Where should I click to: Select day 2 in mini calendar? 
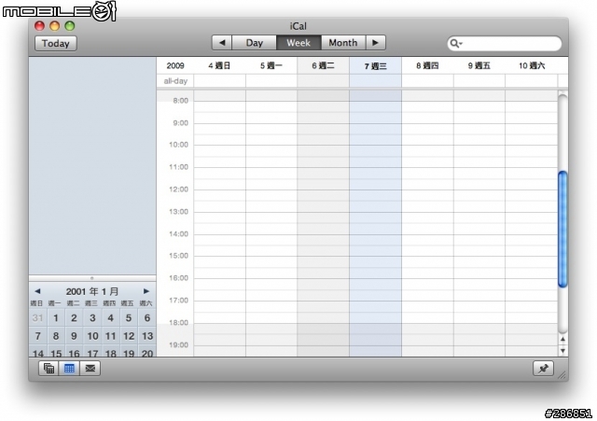75,317
